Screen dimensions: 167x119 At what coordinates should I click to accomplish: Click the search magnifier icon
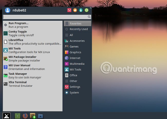[x=89, y=17]
